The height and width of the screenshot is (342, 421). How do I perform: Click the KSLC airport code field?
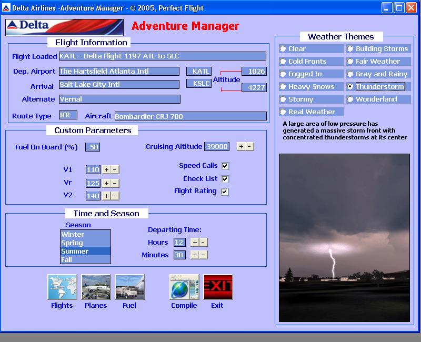click(x=199, y=84)
